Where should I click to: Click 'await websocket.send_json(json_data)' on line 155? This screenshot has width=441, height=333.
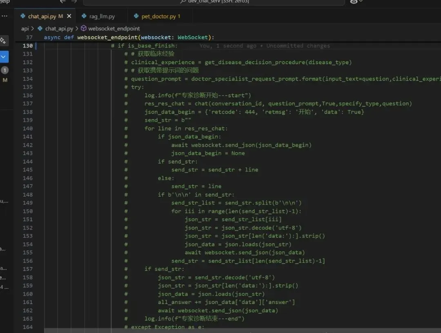click(x=245, y=252)
